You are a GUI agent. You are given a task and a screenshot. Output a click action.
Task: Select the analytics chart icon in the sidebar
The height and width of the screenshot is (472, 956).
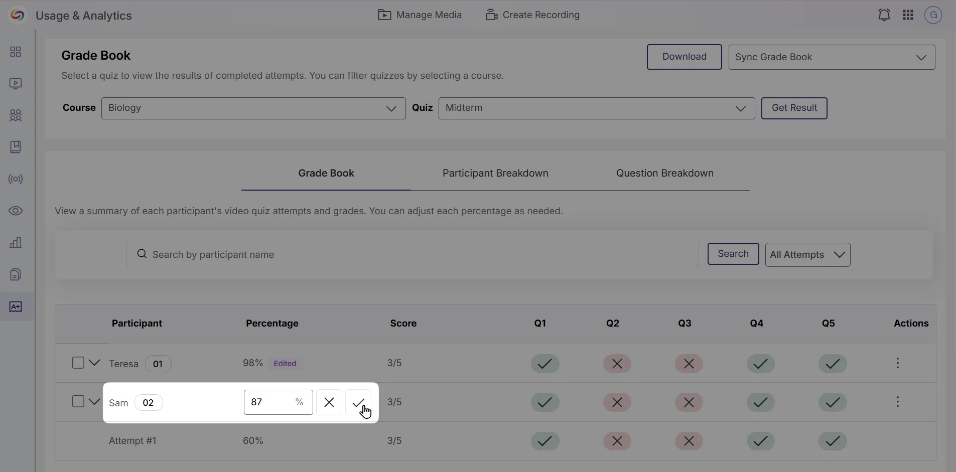tap(16, 243)
